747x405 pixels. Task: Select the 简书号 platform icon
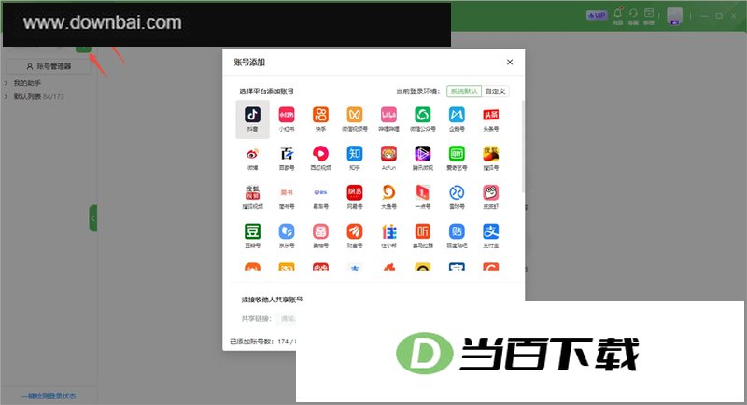click(287, 193)
